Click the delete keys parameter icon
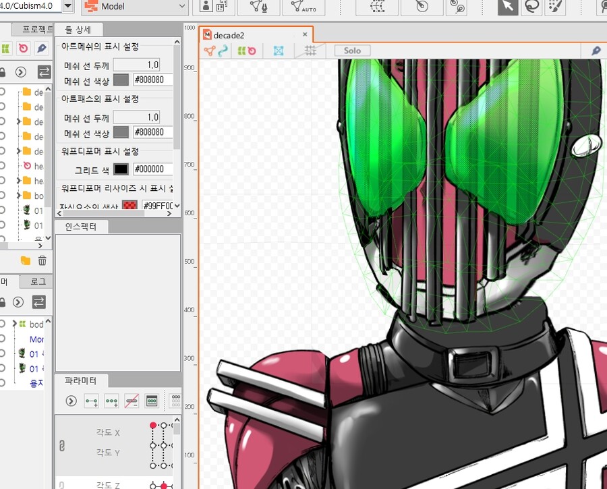Image resolution: width=607 pixels, height=489 pixels. 132,401
